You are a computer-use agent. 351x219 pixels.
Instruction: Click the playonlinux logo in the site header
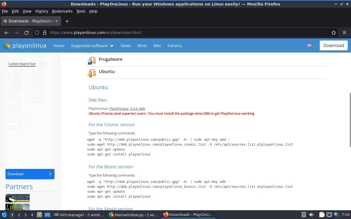coord(25,45)
